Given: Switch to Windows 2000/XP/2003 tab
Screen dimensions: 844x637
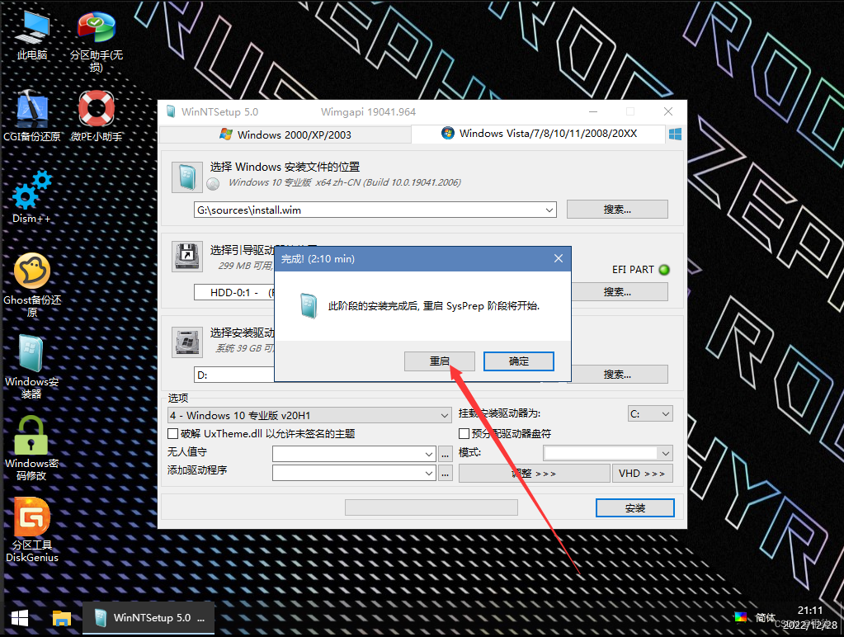Looking at the screenshot, I should 285,134.
